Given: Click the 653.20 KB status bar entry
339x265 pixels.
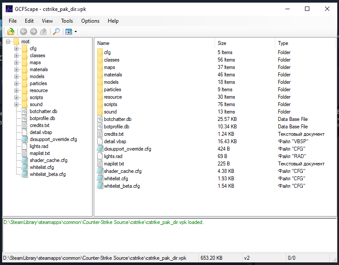Looking at the screenshot, I should pyautogui.click(x=211, y=258).
